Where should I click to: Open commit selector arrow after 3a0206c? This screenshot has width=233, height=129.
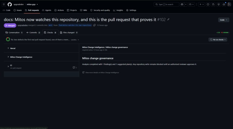78,40
